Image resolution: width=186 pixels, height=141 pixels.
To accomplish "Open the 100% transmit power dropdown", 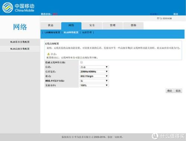I will pyautogui.click(x=94, y=85).
